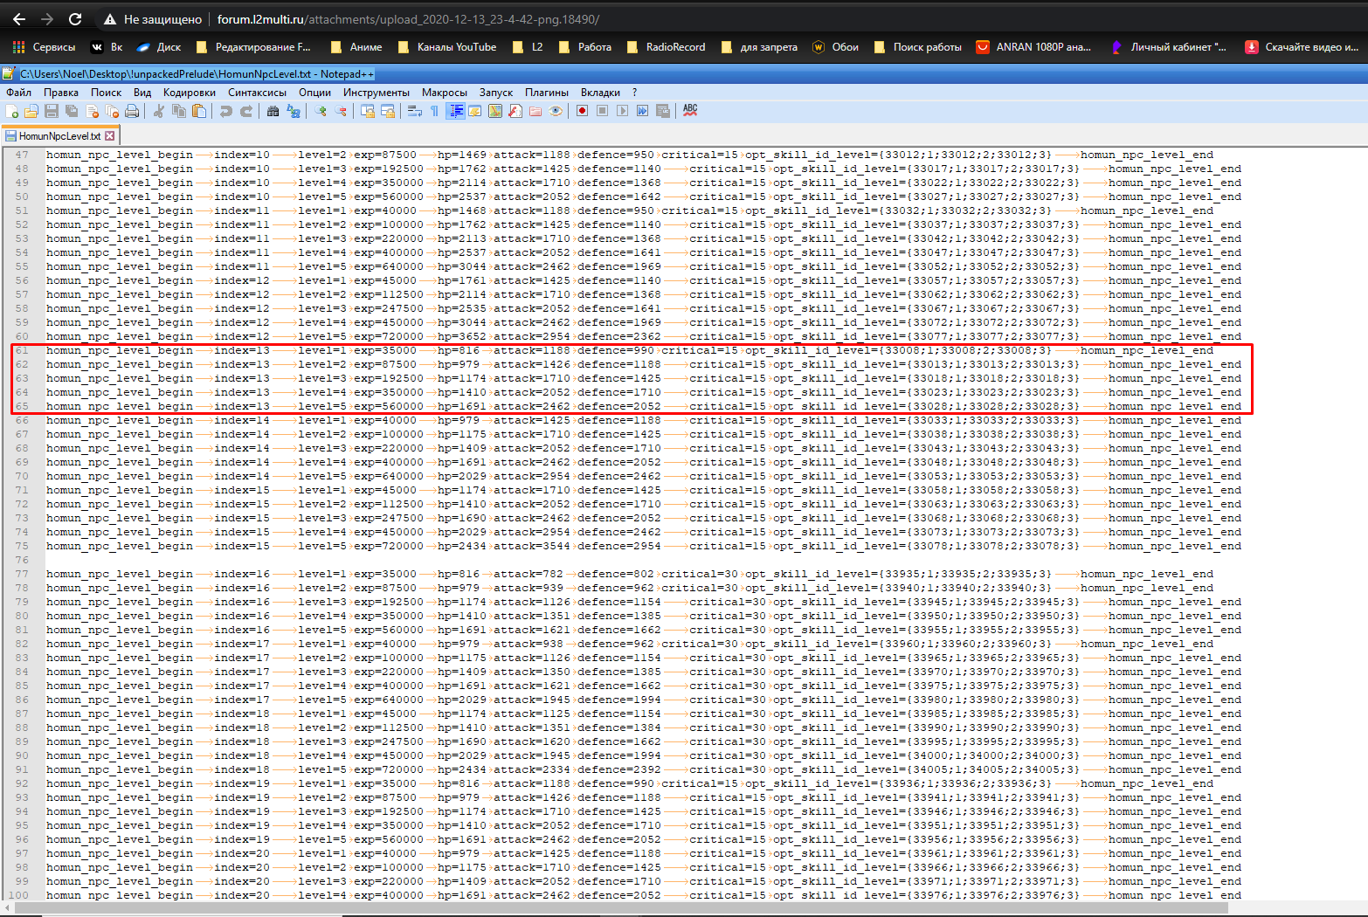Open Folder as Workspace icon
Screen dimensions: 1368x917
pyautogui.click(x=535, y=111)
